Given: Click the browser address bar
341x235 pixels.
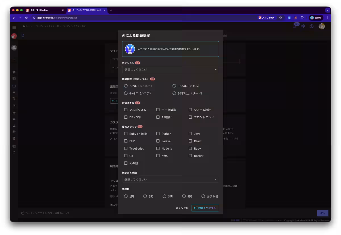Looking at the screenshot, I should tap(114, 18).
